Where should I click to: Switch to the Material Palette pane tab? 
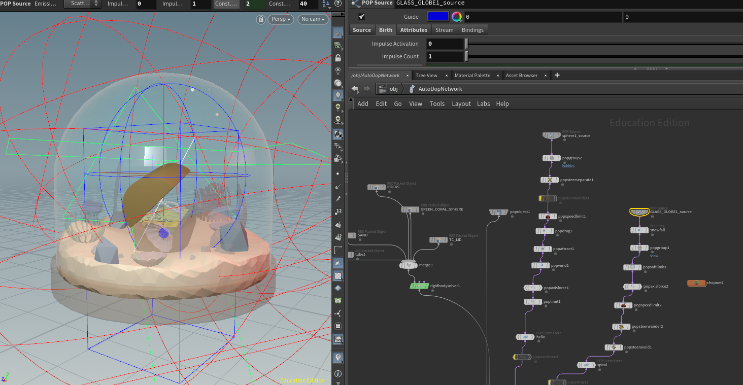pyautogui.click(x=472, y=76)
